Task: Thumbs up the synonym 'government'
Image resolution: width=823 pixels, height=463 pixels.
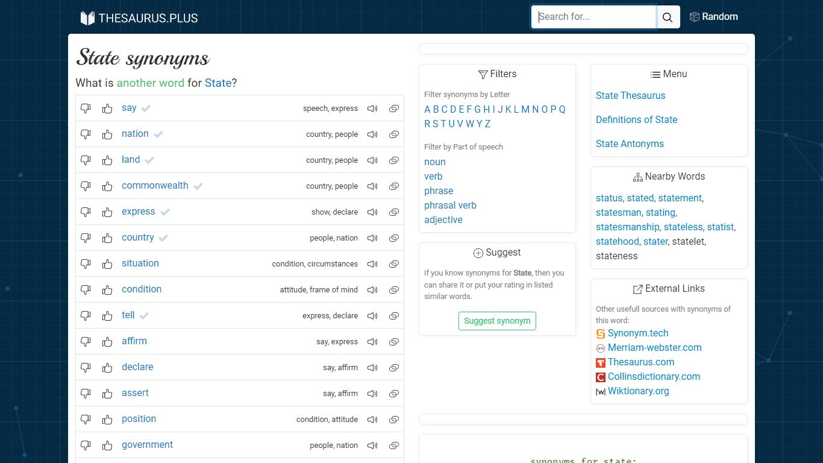Action: click(x=107, y=446)
